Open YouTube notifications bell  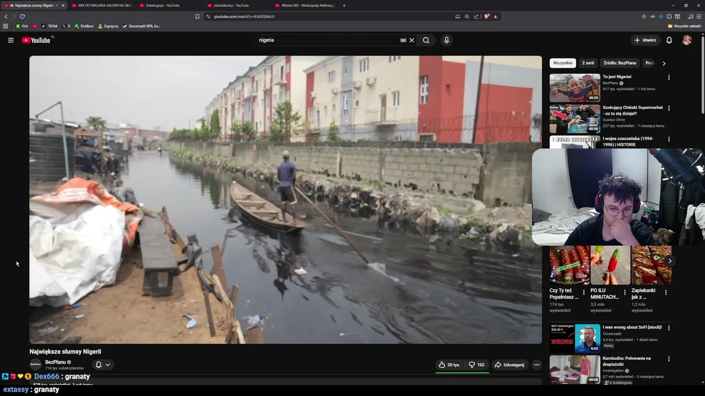click(669, 40)
